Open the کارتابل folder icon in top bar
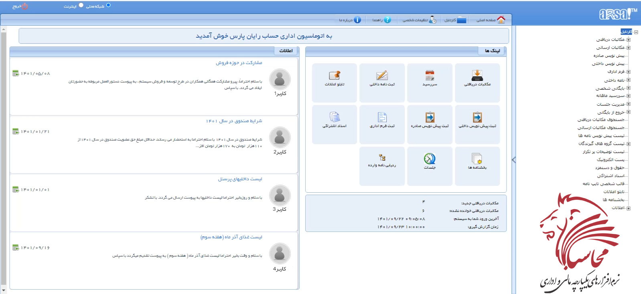Screen dimensions: 641x294 click(461, 20)
